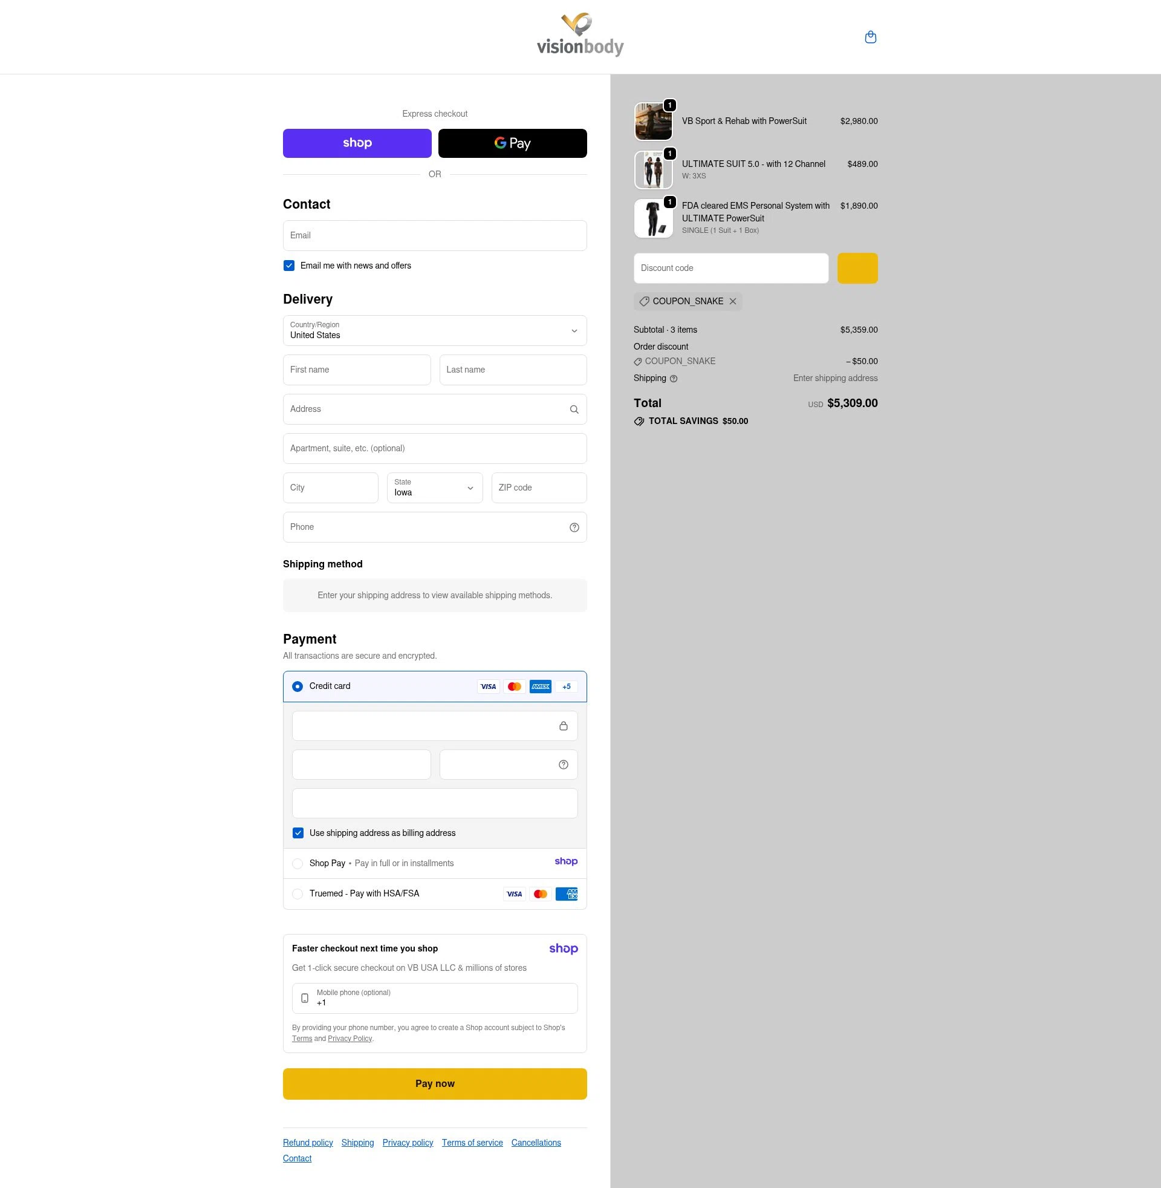Uncheck Email me with news and offers
Screen dimensions: 1161x1188
click(288, 266)
